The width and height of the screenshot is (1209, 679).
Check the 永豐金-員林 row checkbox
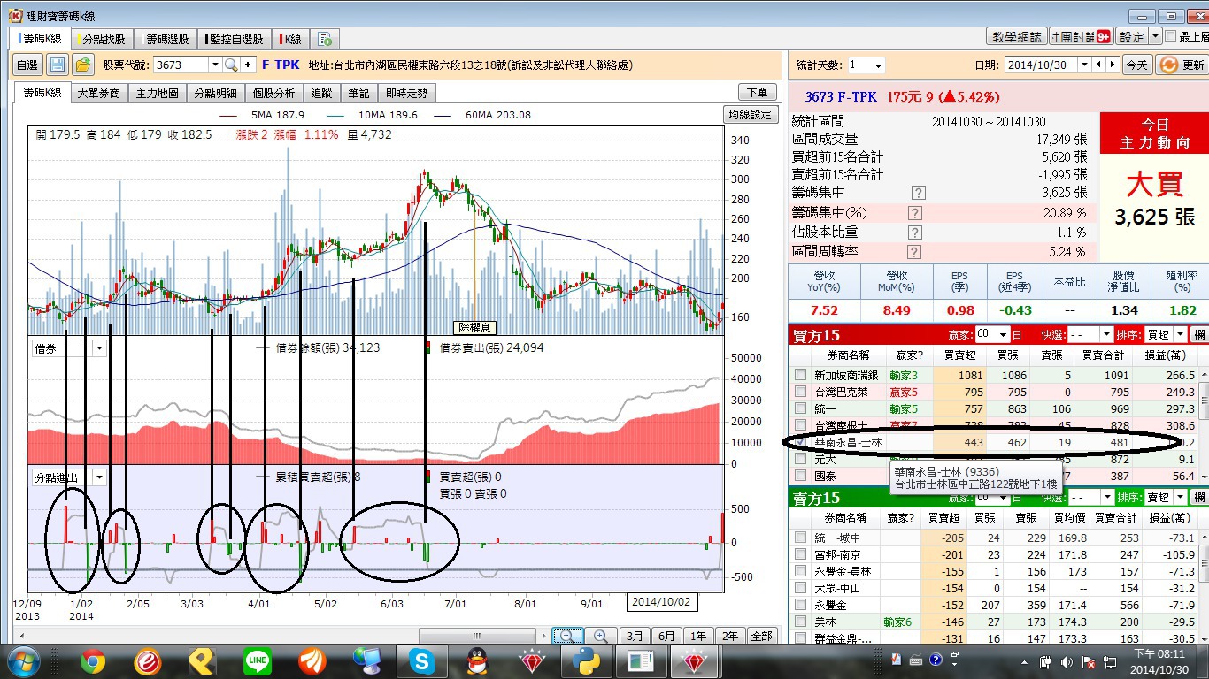pos(801,571)
